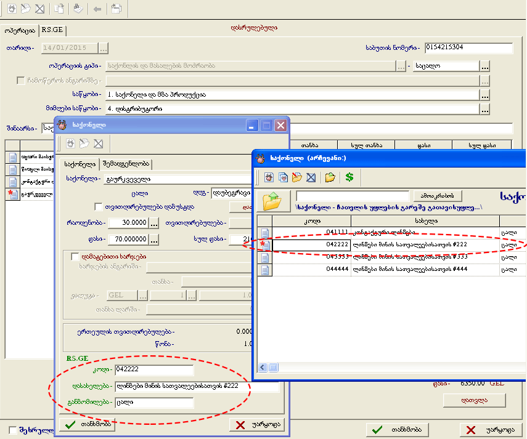Image resolution: width=527 pixels, height=439 pixels.
Task: Open the browse button next to the საცალო field
Action: tap(484, 66)
